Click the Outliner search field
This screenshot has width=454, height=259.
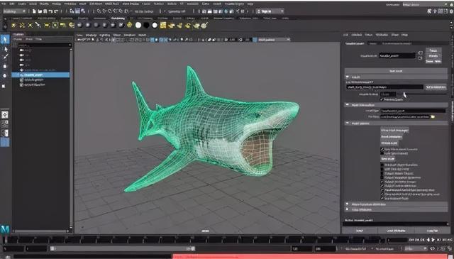pyautogui.click(x=44, y=45)
